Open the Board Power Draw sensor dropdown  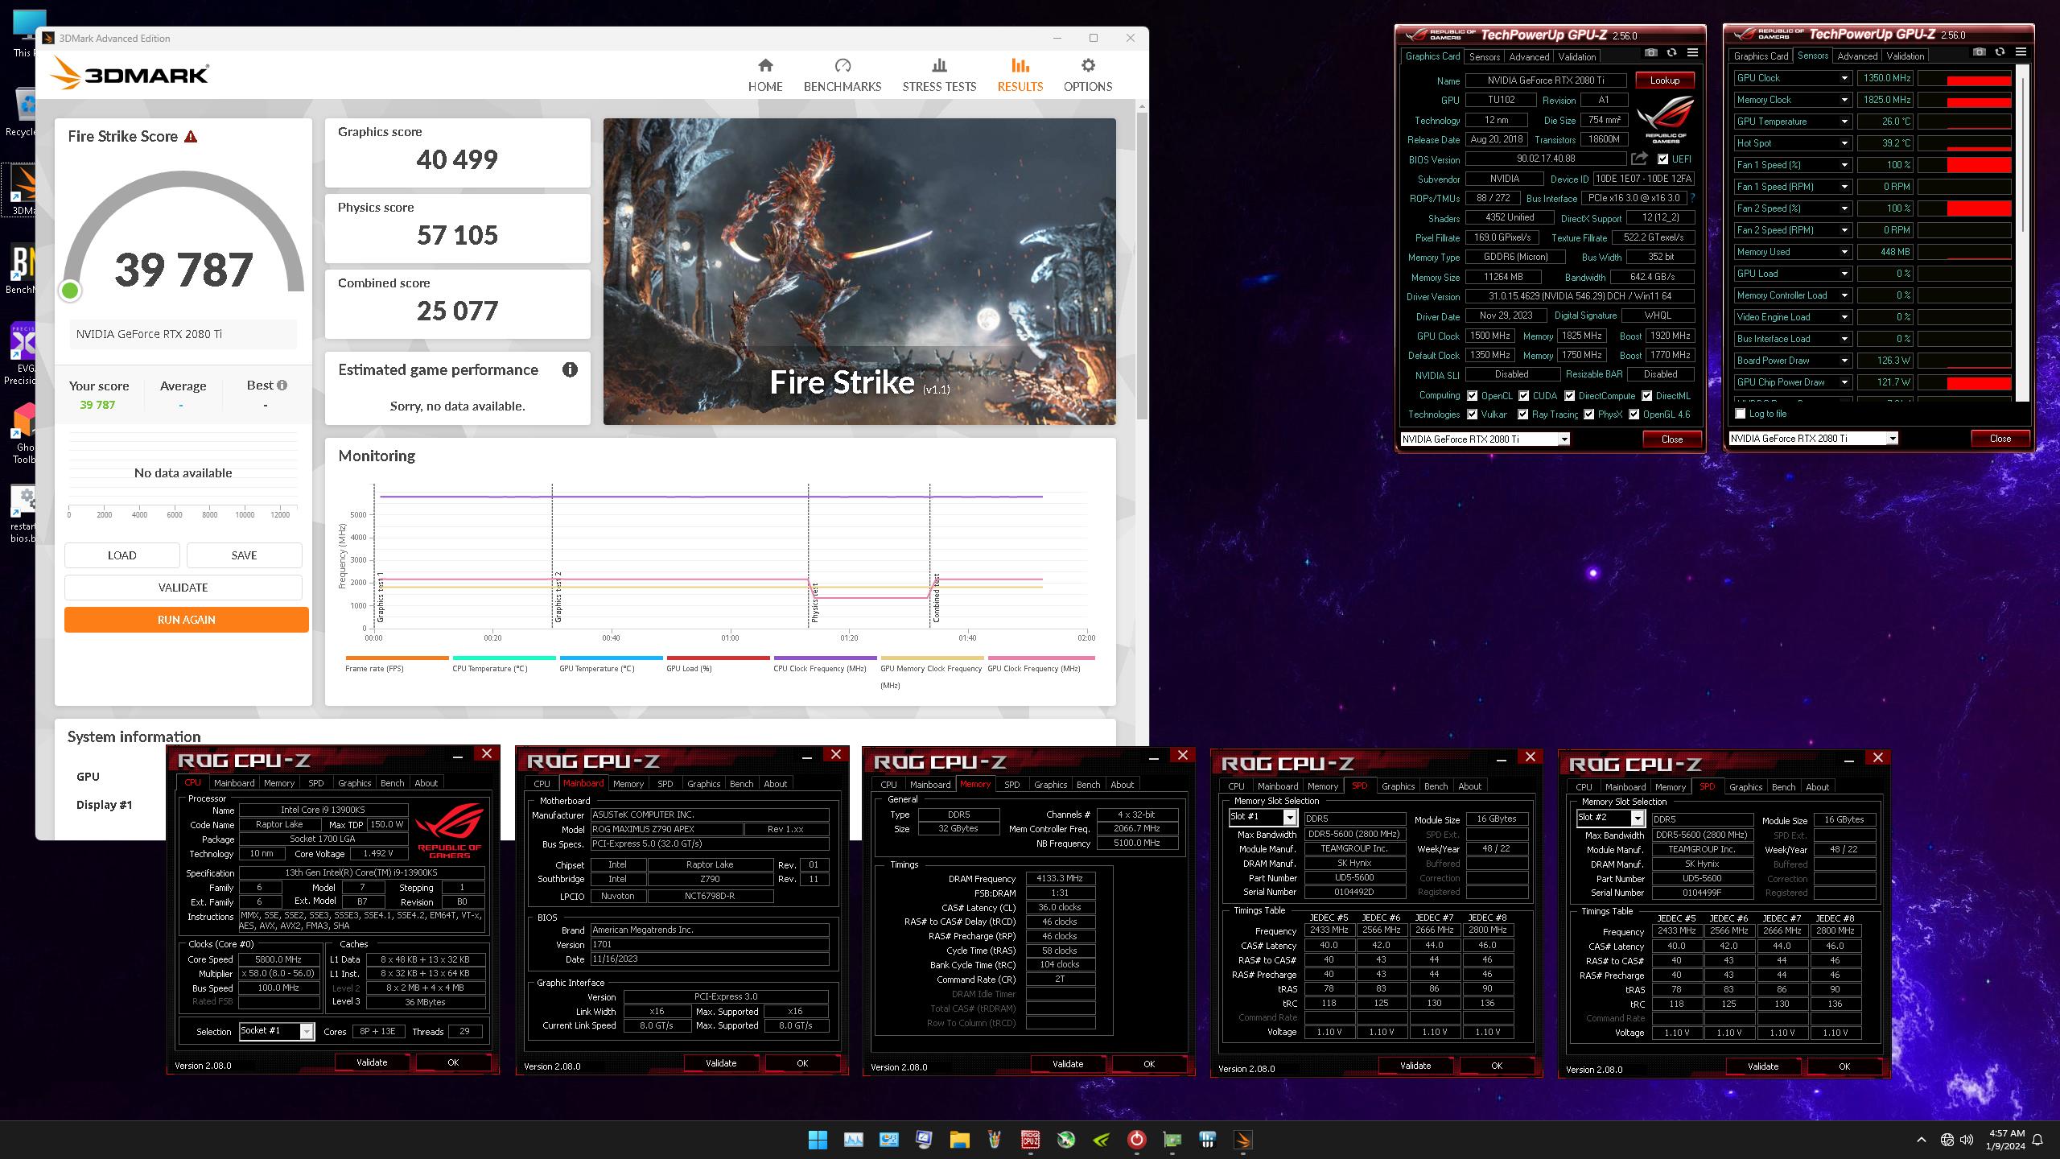[x=1844, y=361]
